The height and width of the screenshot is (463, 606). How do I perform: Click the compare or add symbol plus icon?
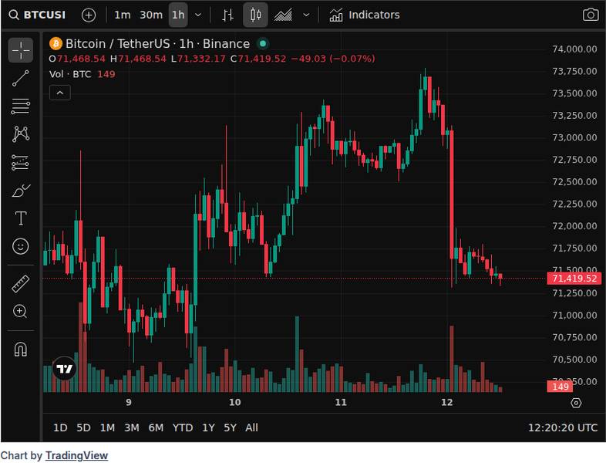click(x=89, y=15)
